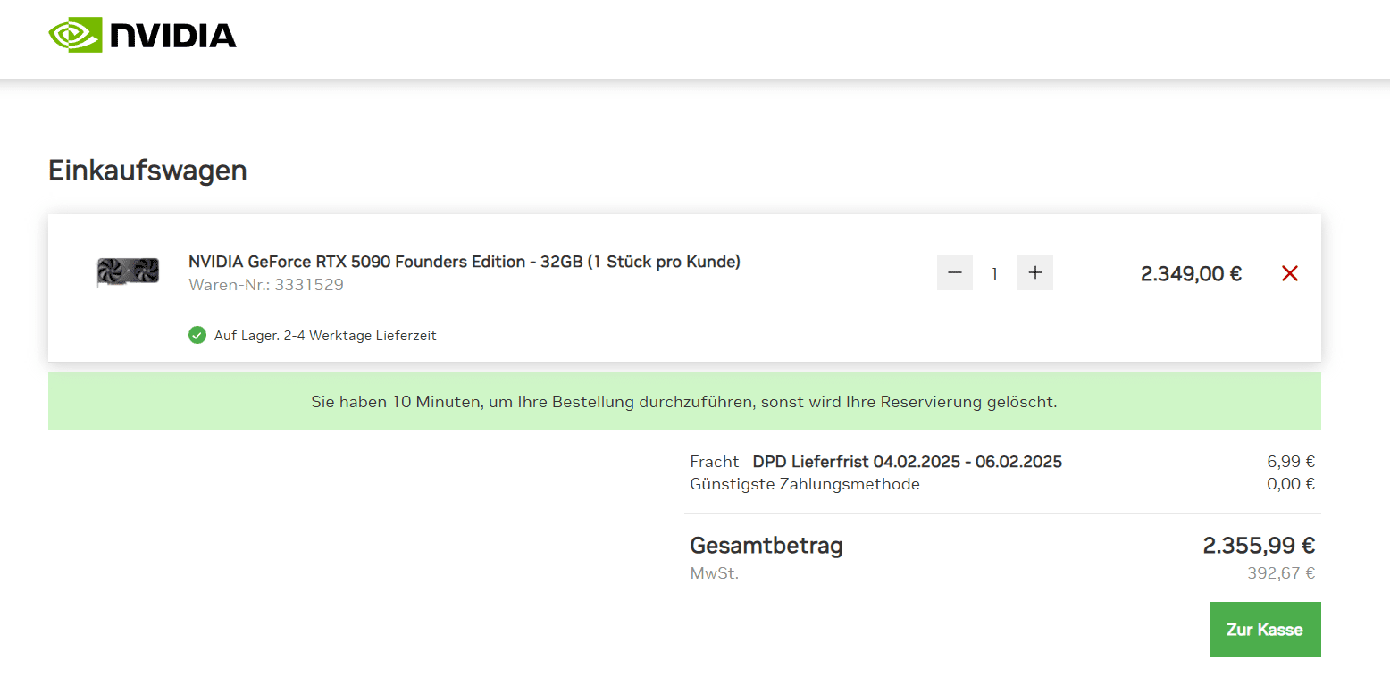This screenshot has height=685, width=1390.
Task: Remove the RTX 5090 using the red X
Action: pos(1289,273)
